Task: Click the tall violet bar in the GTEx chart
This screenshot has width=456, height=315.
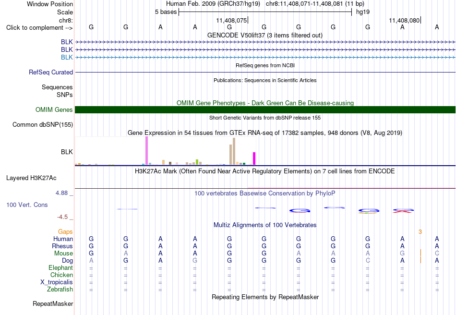Action: tap(146, 151)
